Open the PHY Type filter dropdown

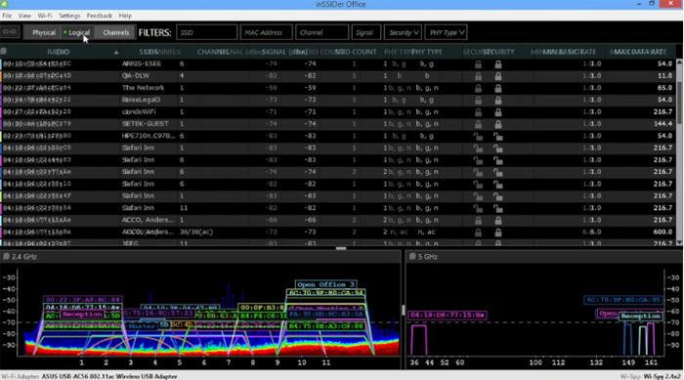(446, 32)
